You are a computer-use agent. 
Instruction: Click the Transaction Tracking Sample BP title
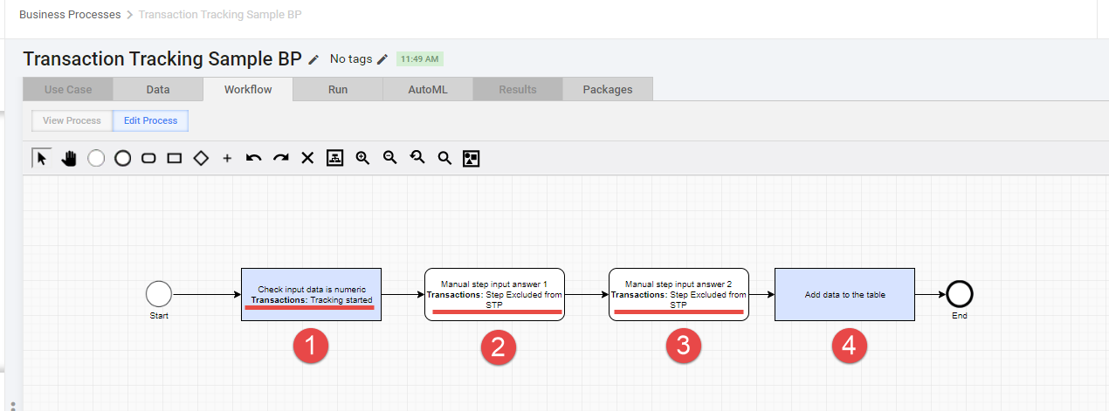point(162,59)
